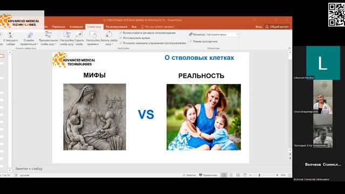Click the 'Вход' sign-in link
The width and height of the screenshot is (345, 194).
click(x=259, y=27)
